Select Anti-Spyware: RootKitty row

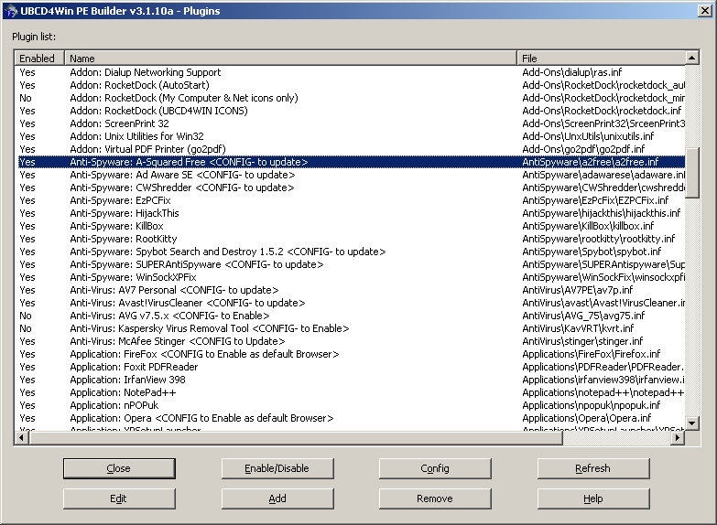[x=352, y=239]
